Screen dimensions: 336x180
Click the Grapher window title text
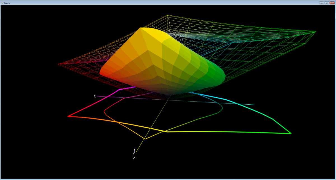pos(7,3)
